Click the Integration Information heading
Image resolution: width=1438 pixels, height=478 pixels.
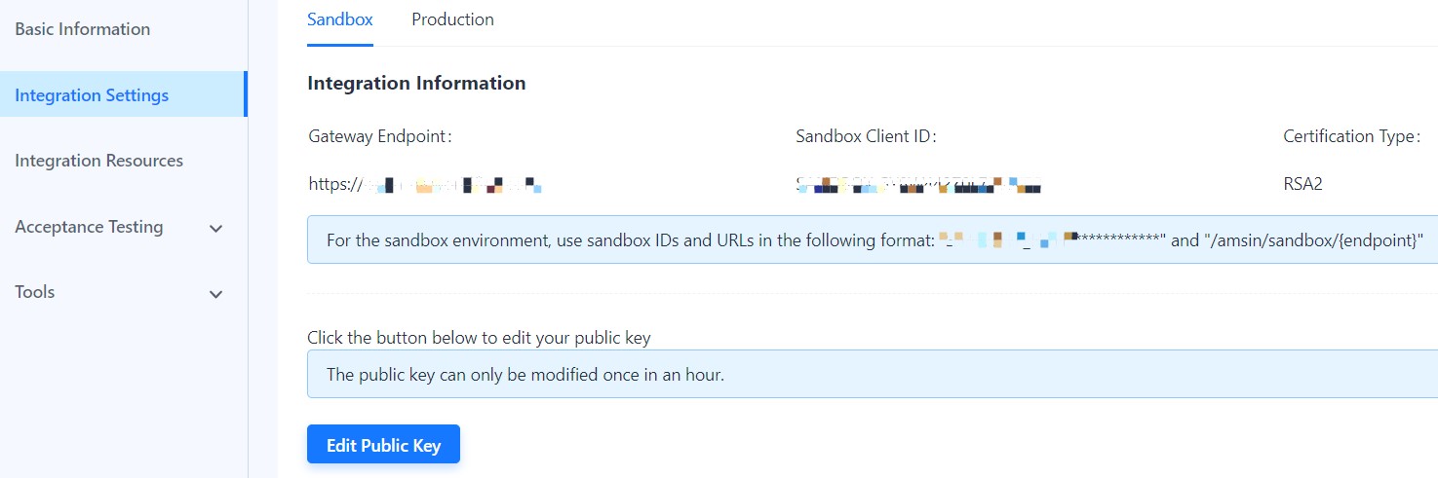pos(416,84)
